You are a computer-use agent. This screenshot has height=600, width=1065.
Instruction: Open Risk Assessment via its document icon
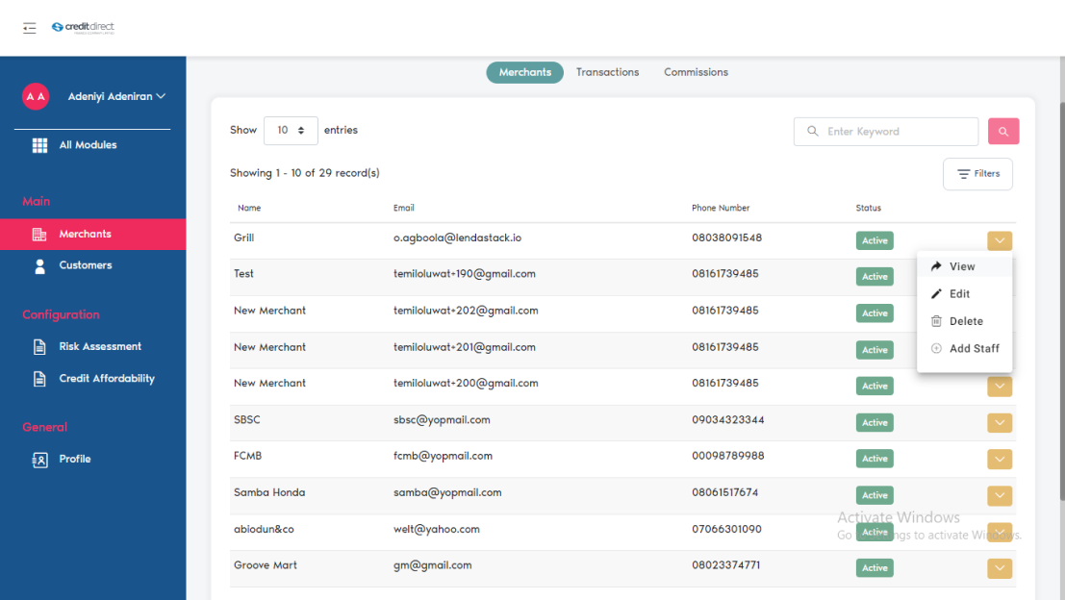point(39,346)
